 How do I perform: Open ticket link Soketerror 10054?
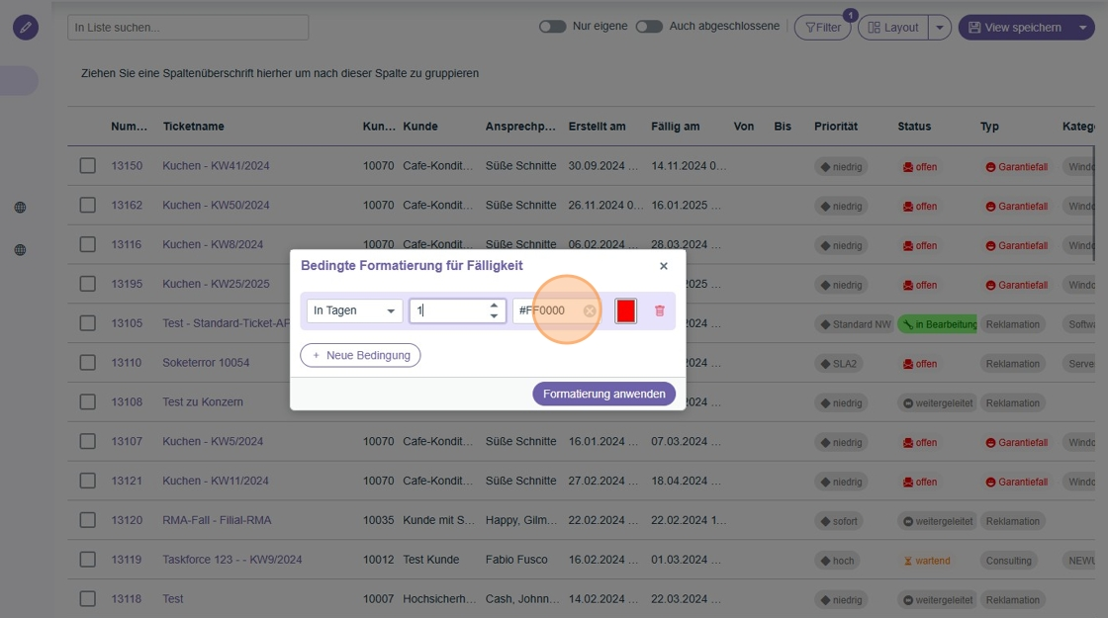206,363
